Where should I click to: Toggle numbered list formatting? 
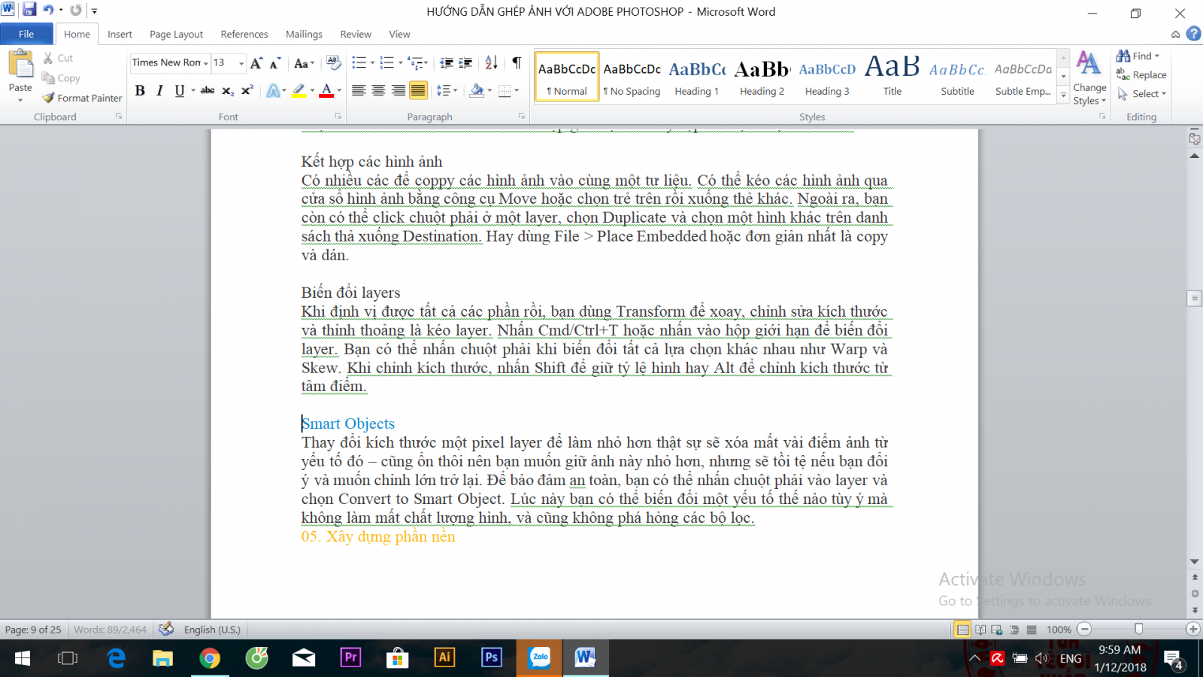(x=386, y=62)
